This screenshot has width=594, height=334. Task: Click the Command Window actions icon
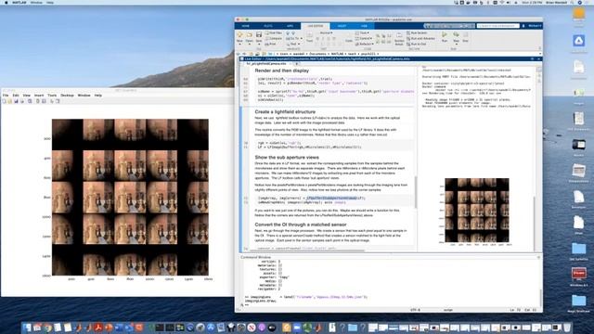pyautogui.click(x=538, y=257)
